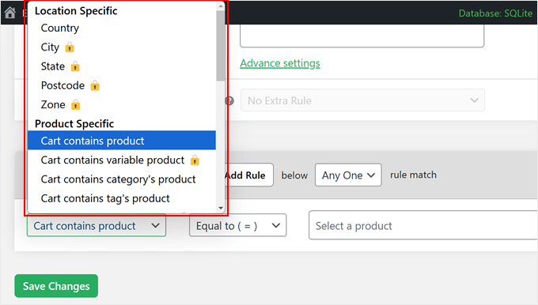Select City option in dropdown list

[122, 47]
